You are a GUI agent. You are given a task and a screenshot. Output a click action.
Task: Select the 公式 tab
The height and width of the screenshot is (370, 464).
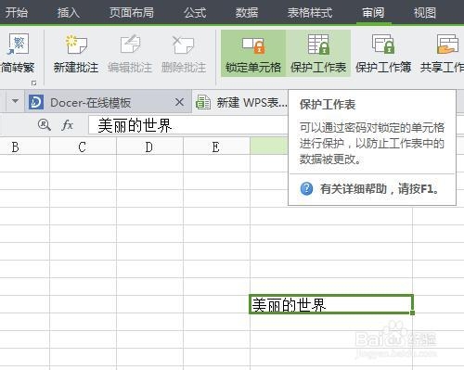tap(195, 12)
